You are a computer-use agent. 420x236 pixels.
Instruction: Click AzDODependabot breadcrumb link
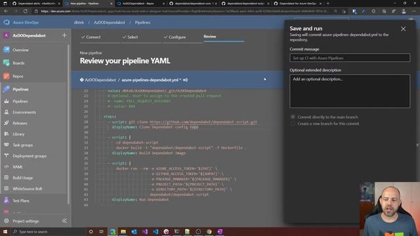pos(110,23)
